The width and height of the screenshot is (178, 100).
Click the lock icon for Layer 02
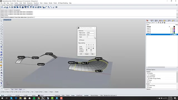click(x=172, y=30)
